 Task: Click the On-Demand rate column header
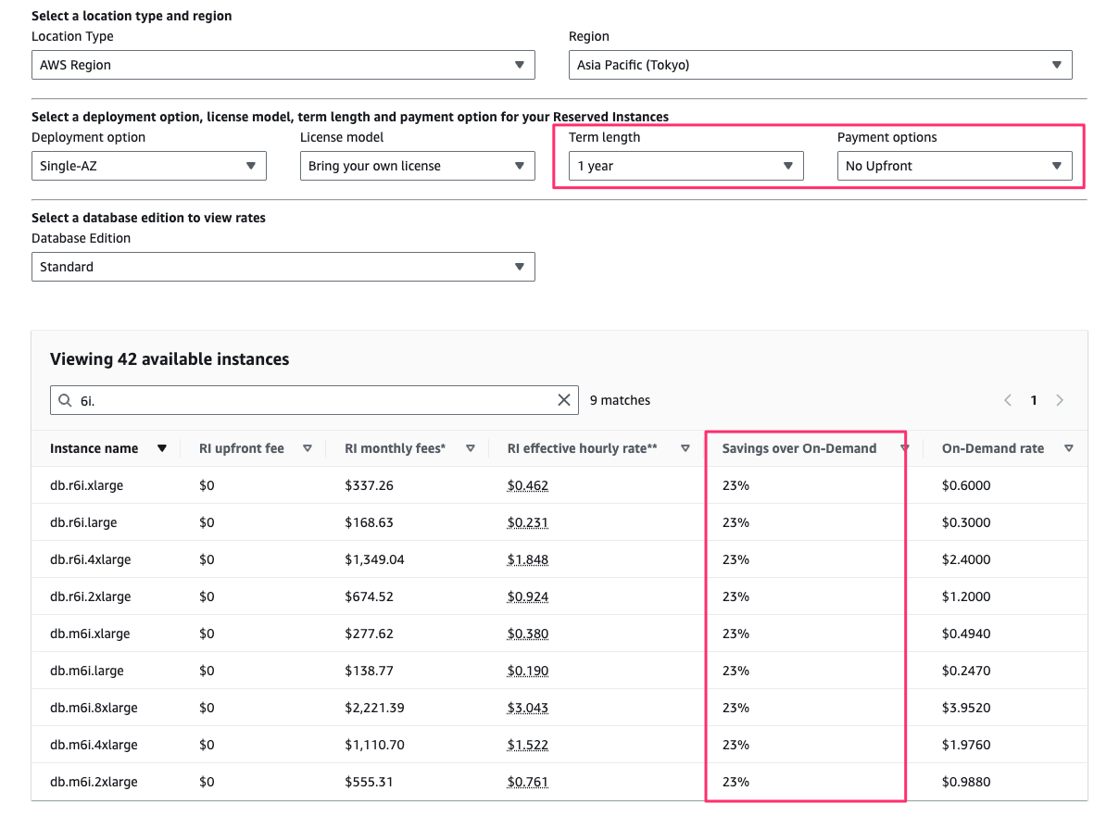click(x=993, y=448)
